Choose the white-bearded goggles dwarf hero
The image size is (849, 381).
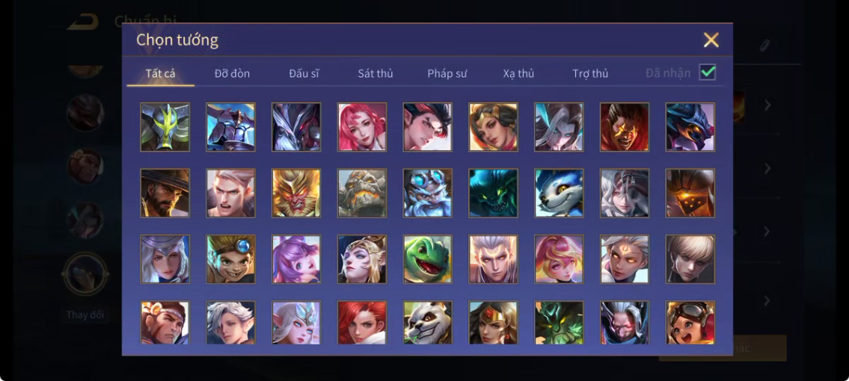[427, 193]
